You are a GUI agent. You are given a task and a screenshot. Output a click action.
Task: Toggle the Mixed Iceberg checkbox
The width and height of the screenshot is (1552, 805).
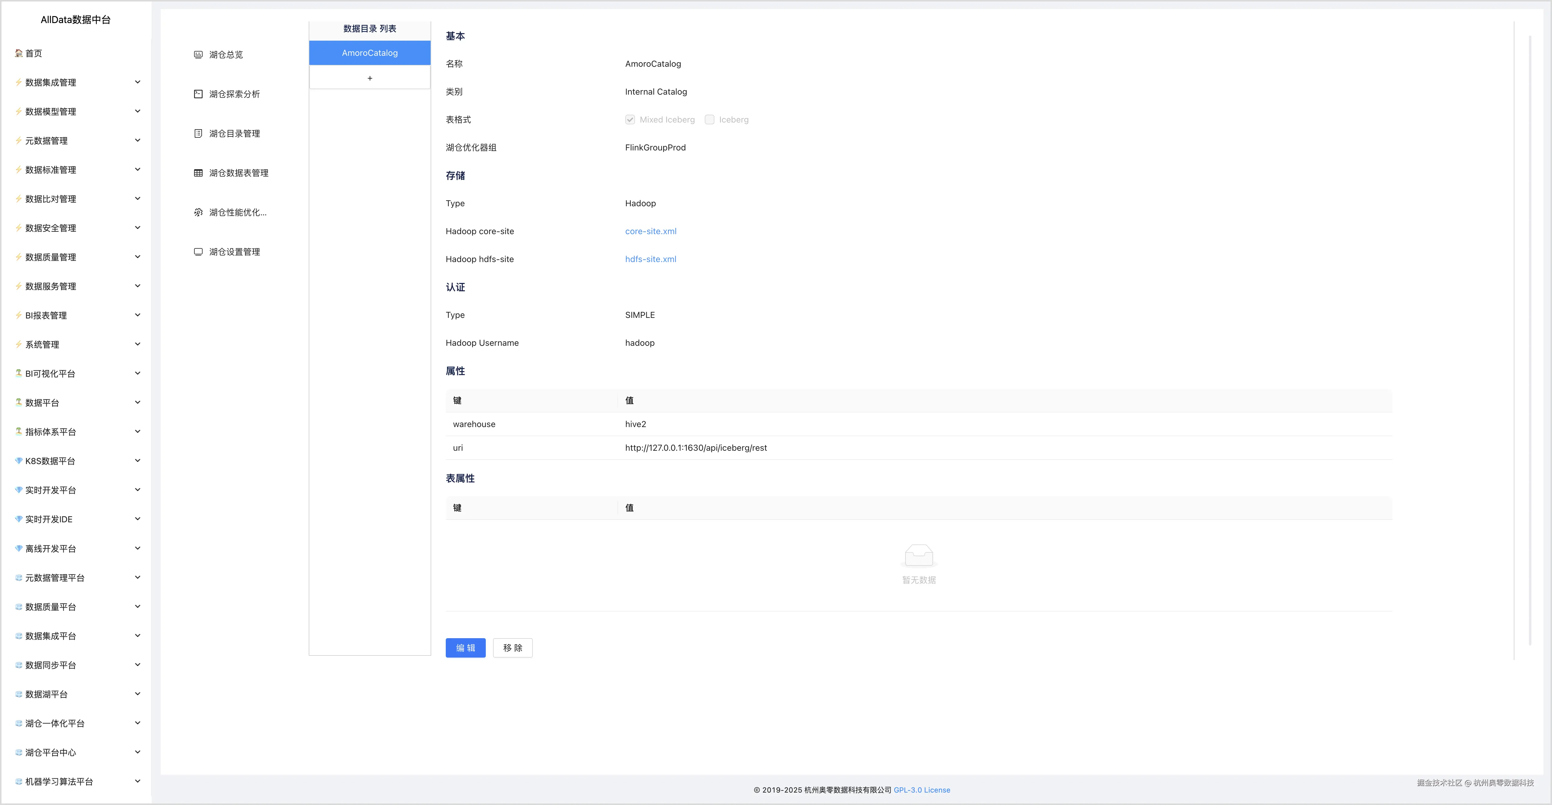tap(630, 120)
